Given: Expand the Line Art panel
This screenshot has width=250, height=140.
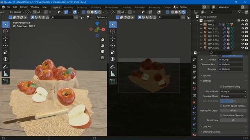Looking at the screenshot, I should pos(207,126).
